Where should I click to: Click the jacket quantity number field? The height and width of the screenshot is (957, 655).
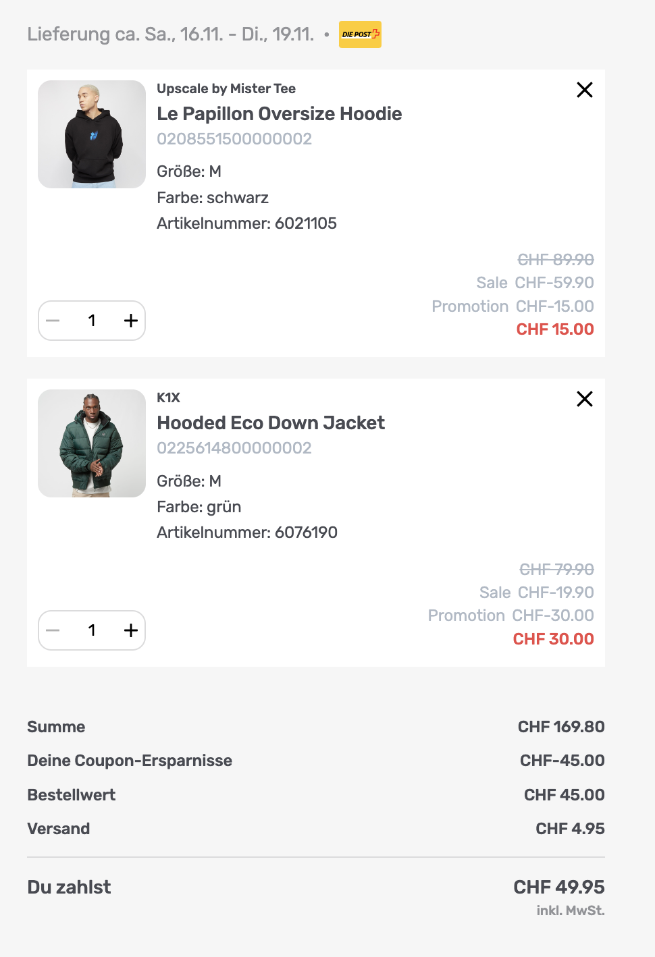92,630
